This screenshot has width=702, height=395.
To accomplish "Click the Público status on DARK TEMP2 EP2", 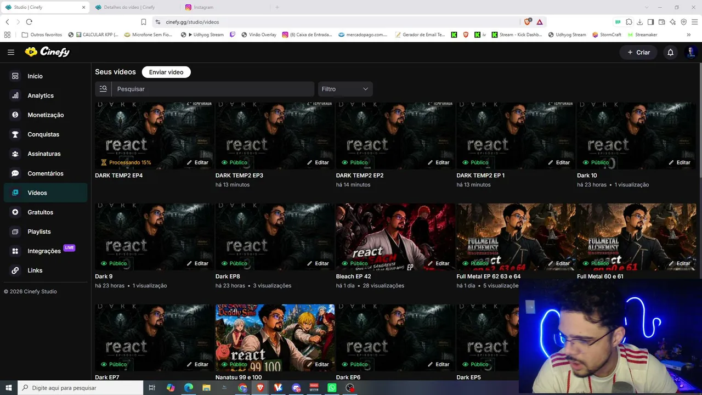I will tap(355, 162).
